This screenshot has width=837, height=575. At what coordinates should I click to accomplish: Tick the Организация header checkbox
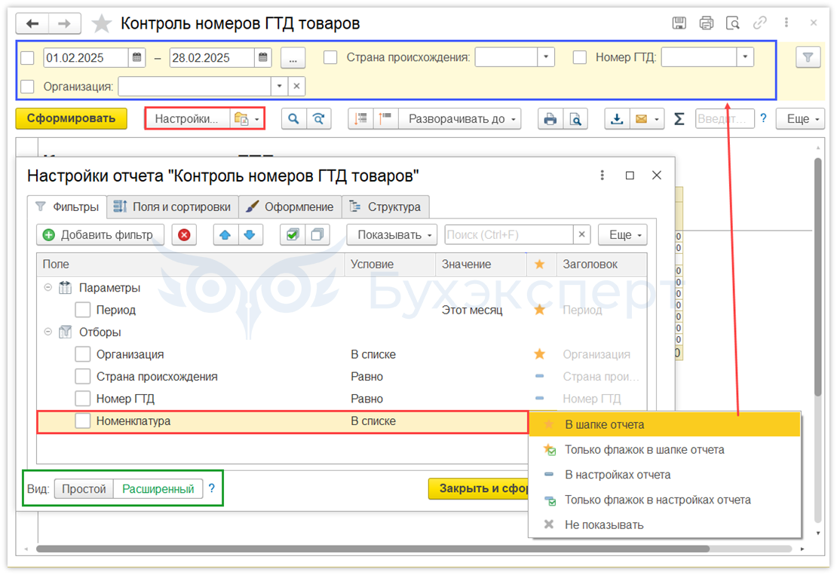(27, 87)
